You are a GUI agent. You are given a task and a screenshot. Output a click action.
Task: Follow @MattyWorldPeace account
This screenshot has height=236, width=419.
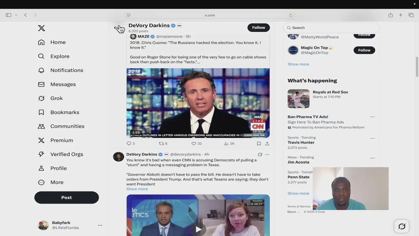[x=364, y=35]
